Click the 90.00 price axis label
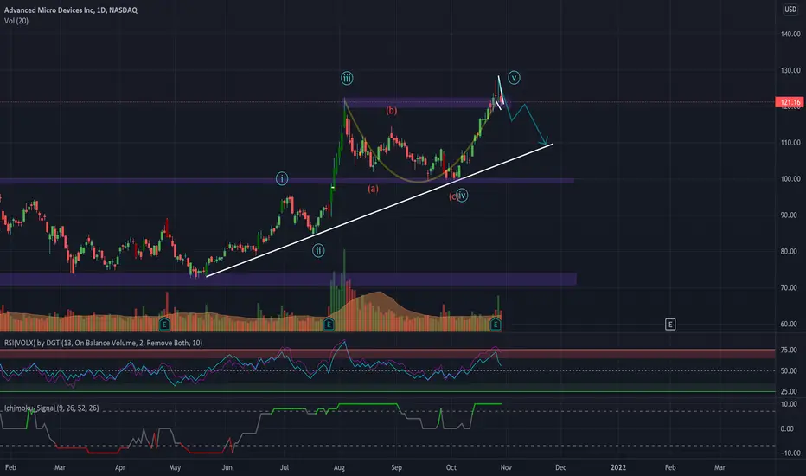806x476 pixels. point(789,215)
